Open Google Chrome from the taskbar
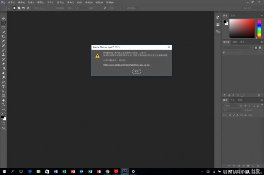 coord(108,171)
